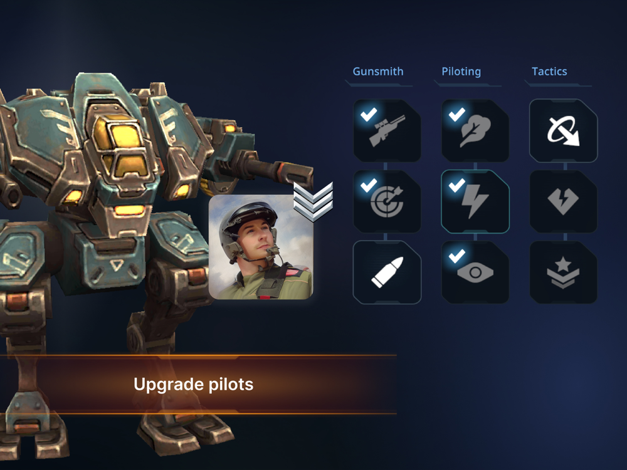Toggle checkmark on leaf skill
627x470 pixels.
(x=456, y=114)
